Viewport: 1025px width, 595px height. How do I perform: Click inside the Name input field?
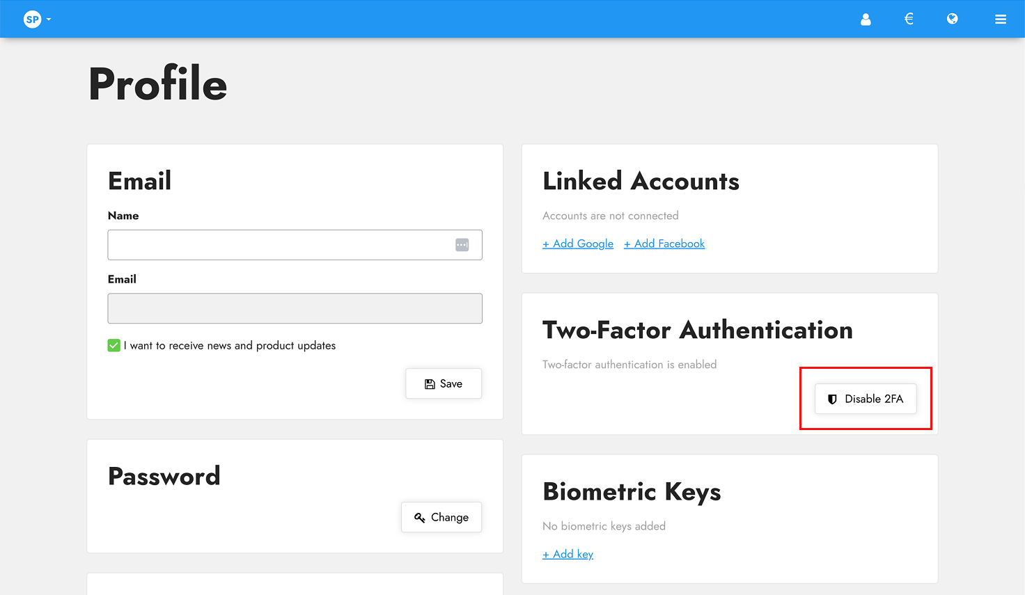point(279,244)
